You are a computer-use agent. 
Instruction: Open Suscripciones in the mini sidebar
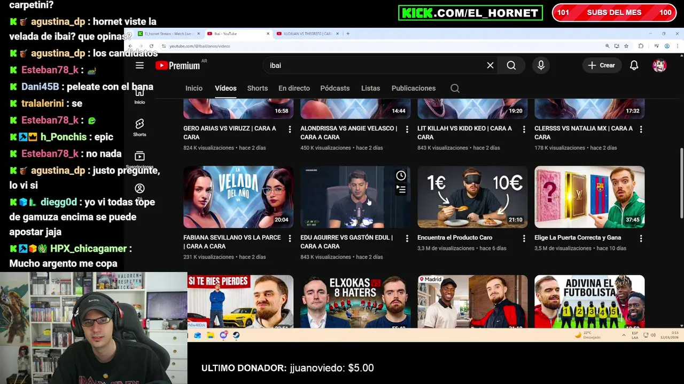(x=139, y=159)
